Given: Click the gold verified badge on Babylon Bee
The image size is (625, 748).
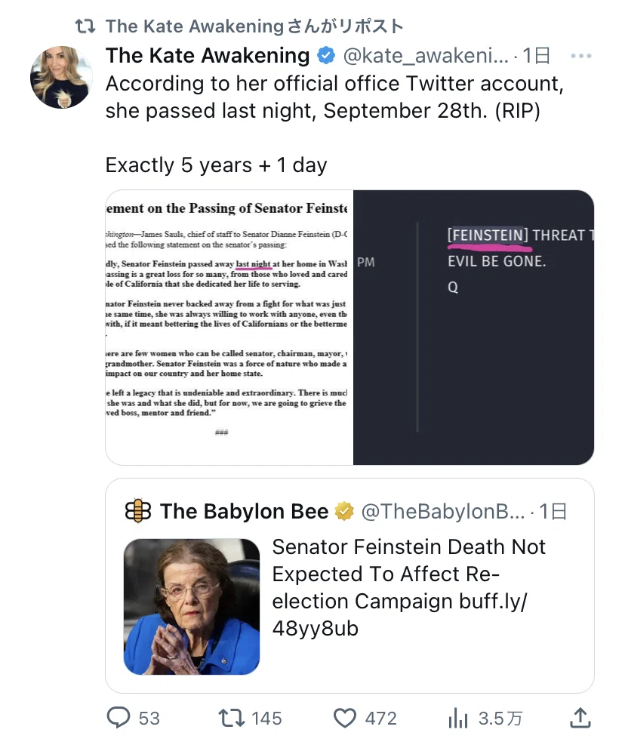Looking at the screenshot, I should point(344,511).
